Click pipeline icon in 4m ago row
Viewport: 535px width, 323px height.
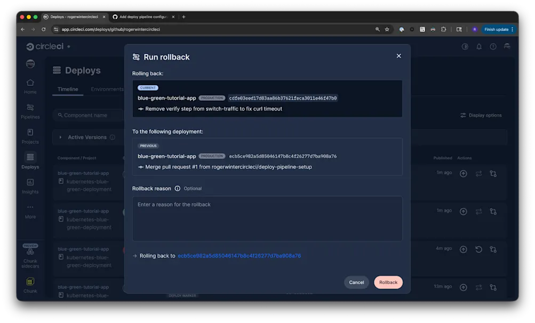(493, 249)
